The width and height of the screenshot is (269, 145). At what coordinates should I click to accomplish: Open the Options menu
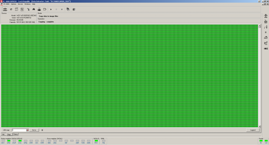point(14,4)
